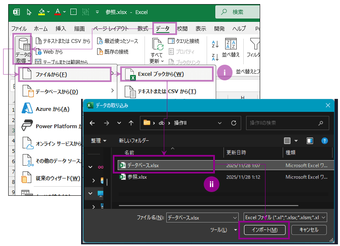Click the refresh button in file dialog
The height and width of the screenshot is (246, 340).
pyautogui.click(x=233, y=123)
